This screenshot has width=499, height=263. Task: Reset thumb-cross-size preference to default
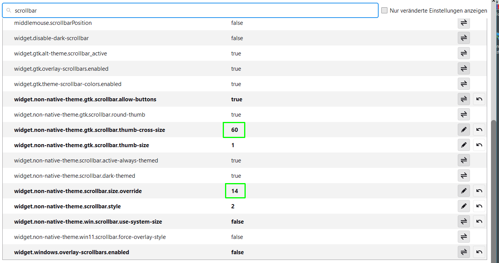479,130
